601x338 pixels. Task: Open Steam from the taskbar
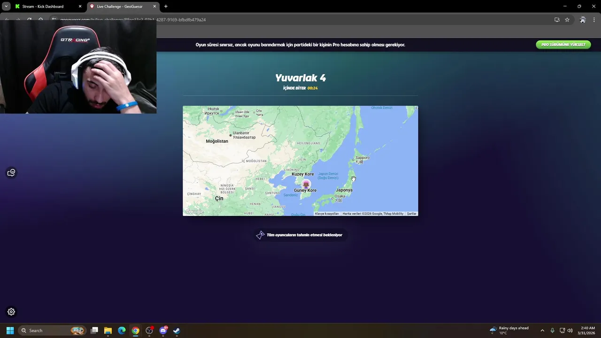177,330
